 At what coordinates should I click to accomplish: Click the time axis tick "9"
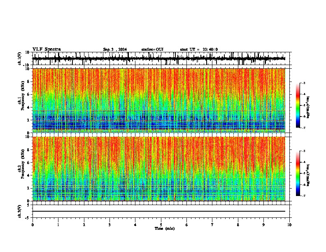(263, 225)
